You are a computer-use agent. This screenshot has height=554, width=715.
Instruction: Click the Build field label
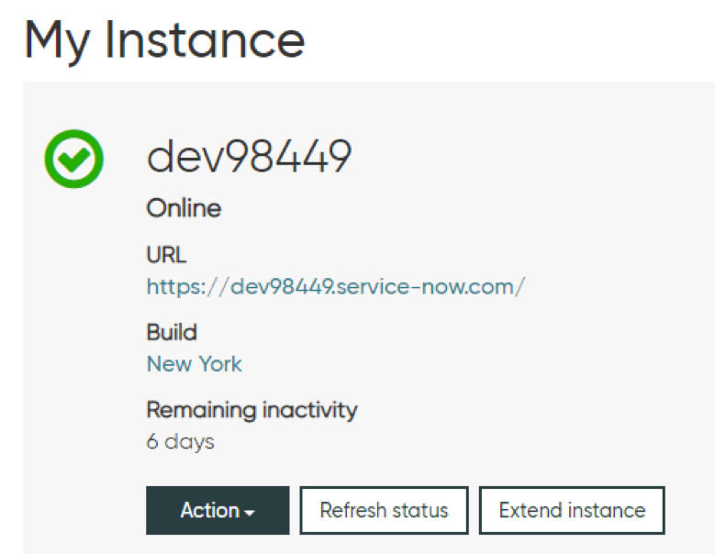tap(172, 332)
